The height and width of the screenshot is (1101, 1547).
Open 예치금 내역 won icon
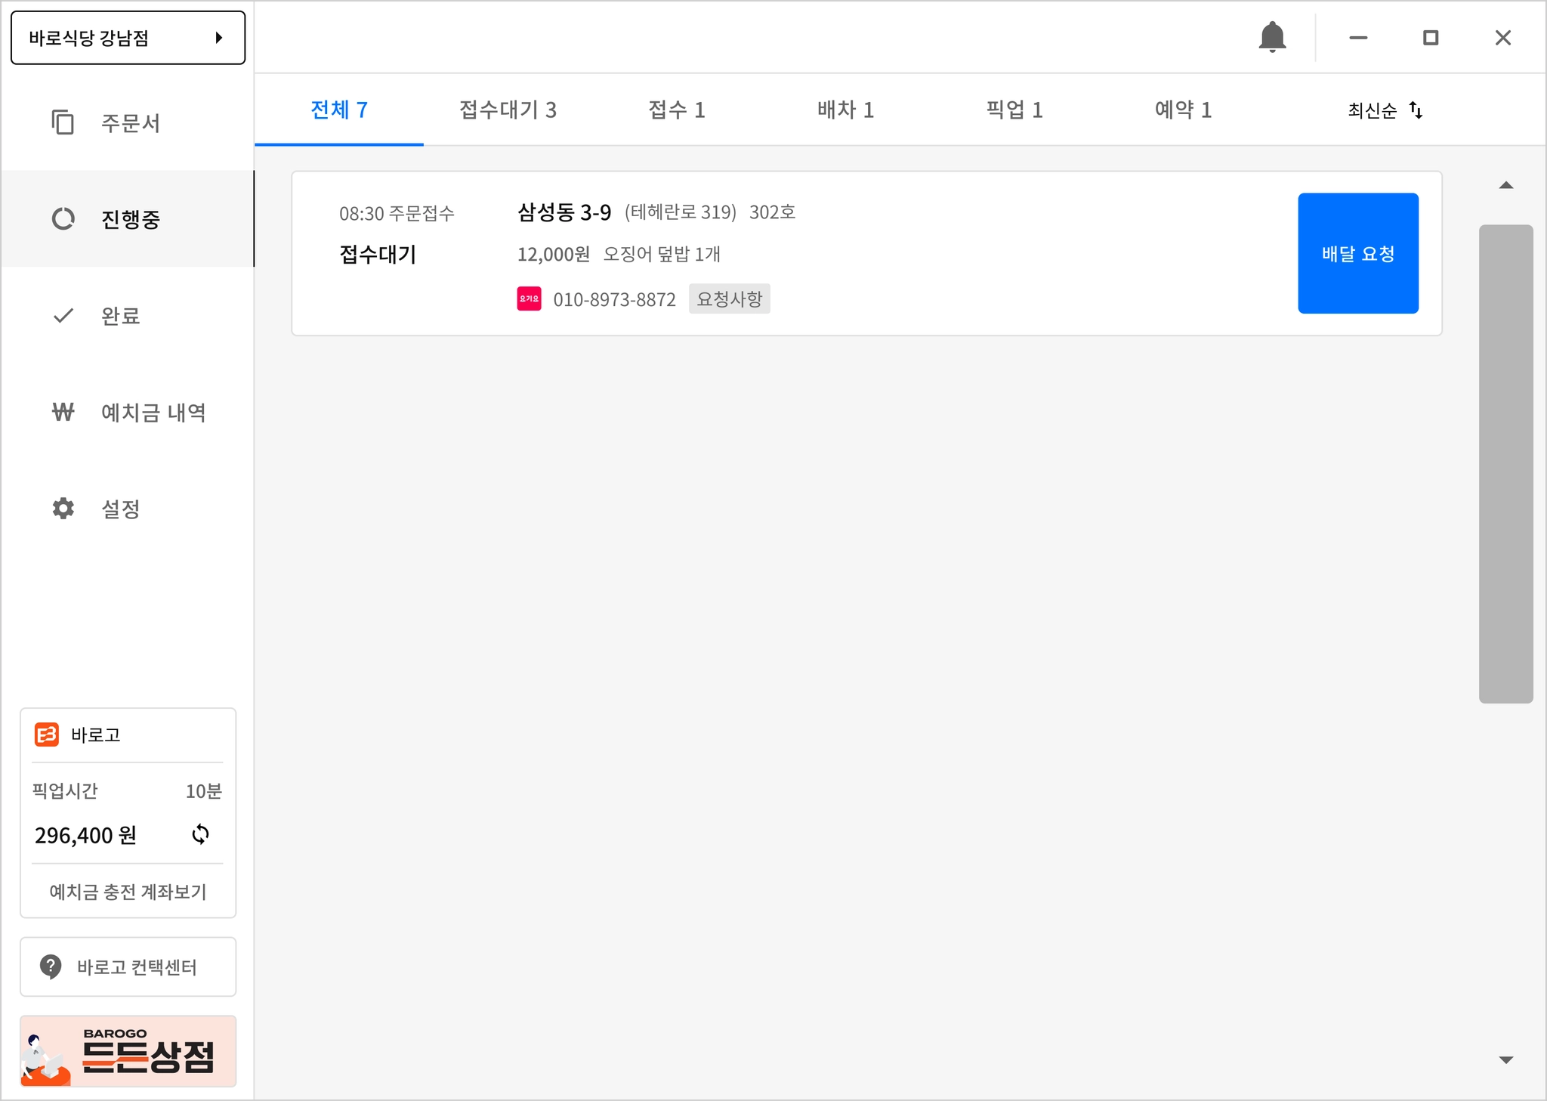[x=63, y=412]
